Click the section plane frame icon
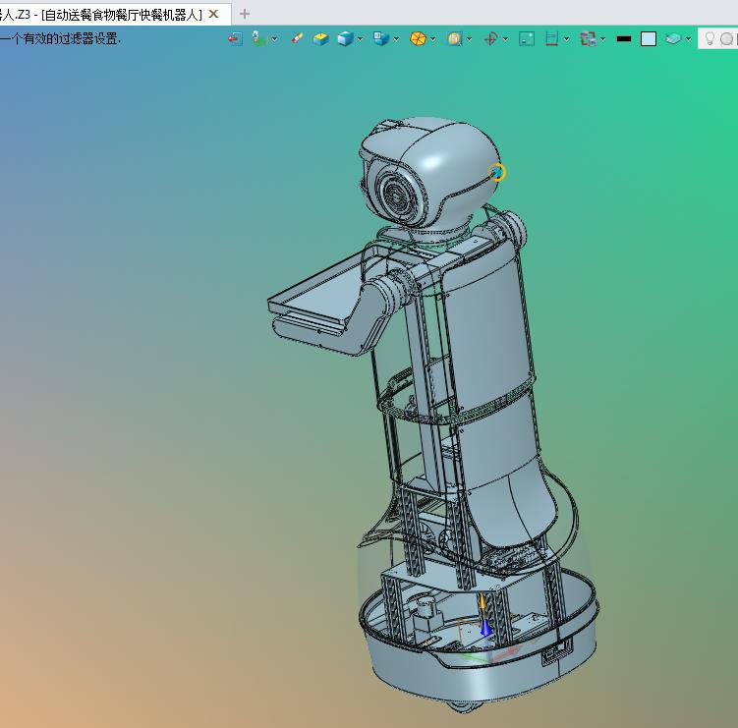The width and height of the screenshot is (738, 728). click(x=551, y=38)
